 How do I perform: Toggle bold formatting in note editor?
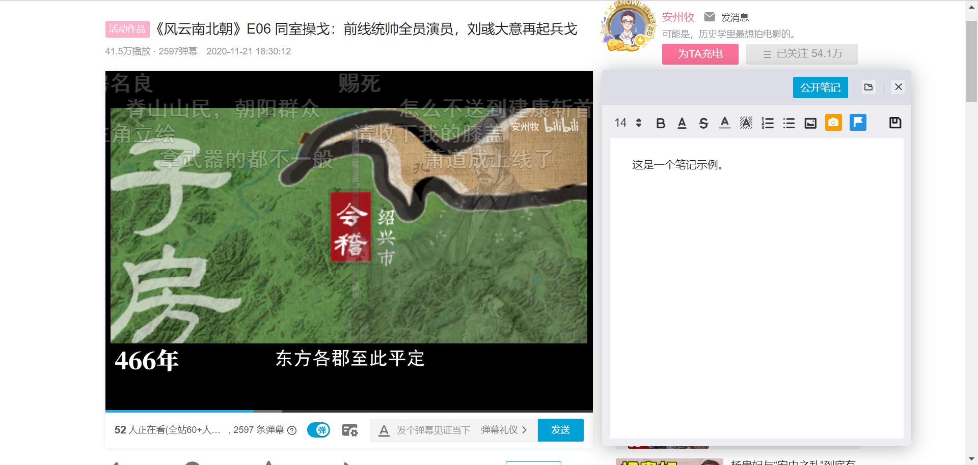click(x=661, y=123)
